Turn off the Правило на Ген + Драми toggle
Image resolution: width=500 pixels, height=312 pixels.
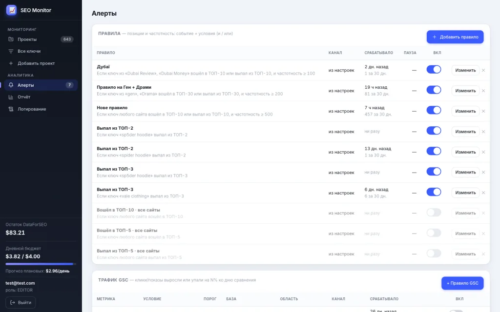tap(434, 90)
